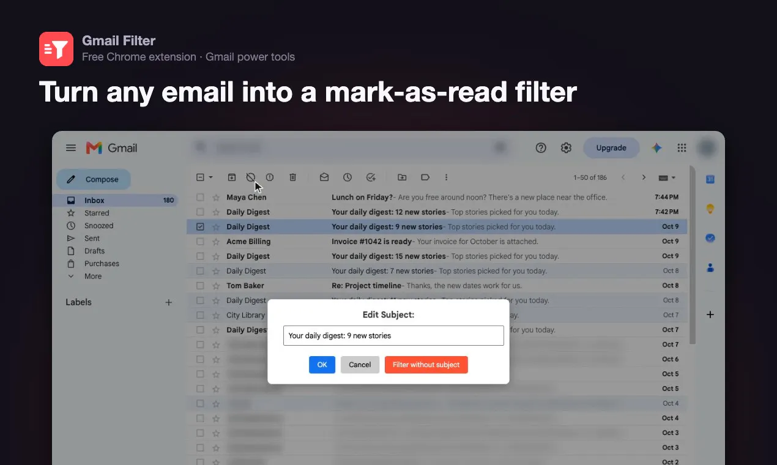Click the Edit Subject text field
Viewport: 777px width, 465px height.
tap(393, 336)
